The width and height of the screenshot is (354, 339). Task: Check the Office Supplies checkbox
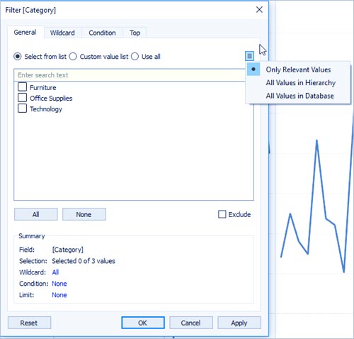click(22, 97)
